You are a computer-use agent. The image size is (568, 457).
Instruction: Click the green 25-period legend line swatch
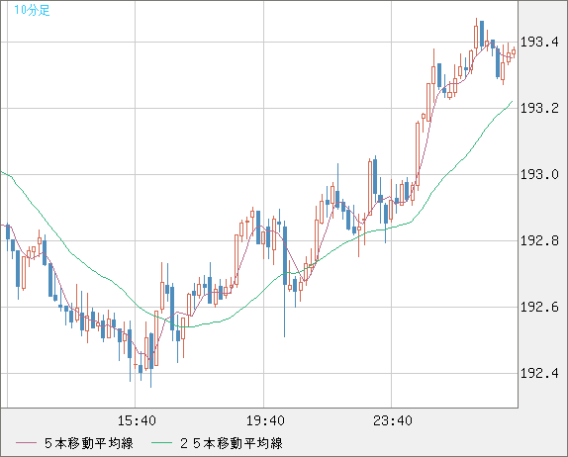pos(161,443)
